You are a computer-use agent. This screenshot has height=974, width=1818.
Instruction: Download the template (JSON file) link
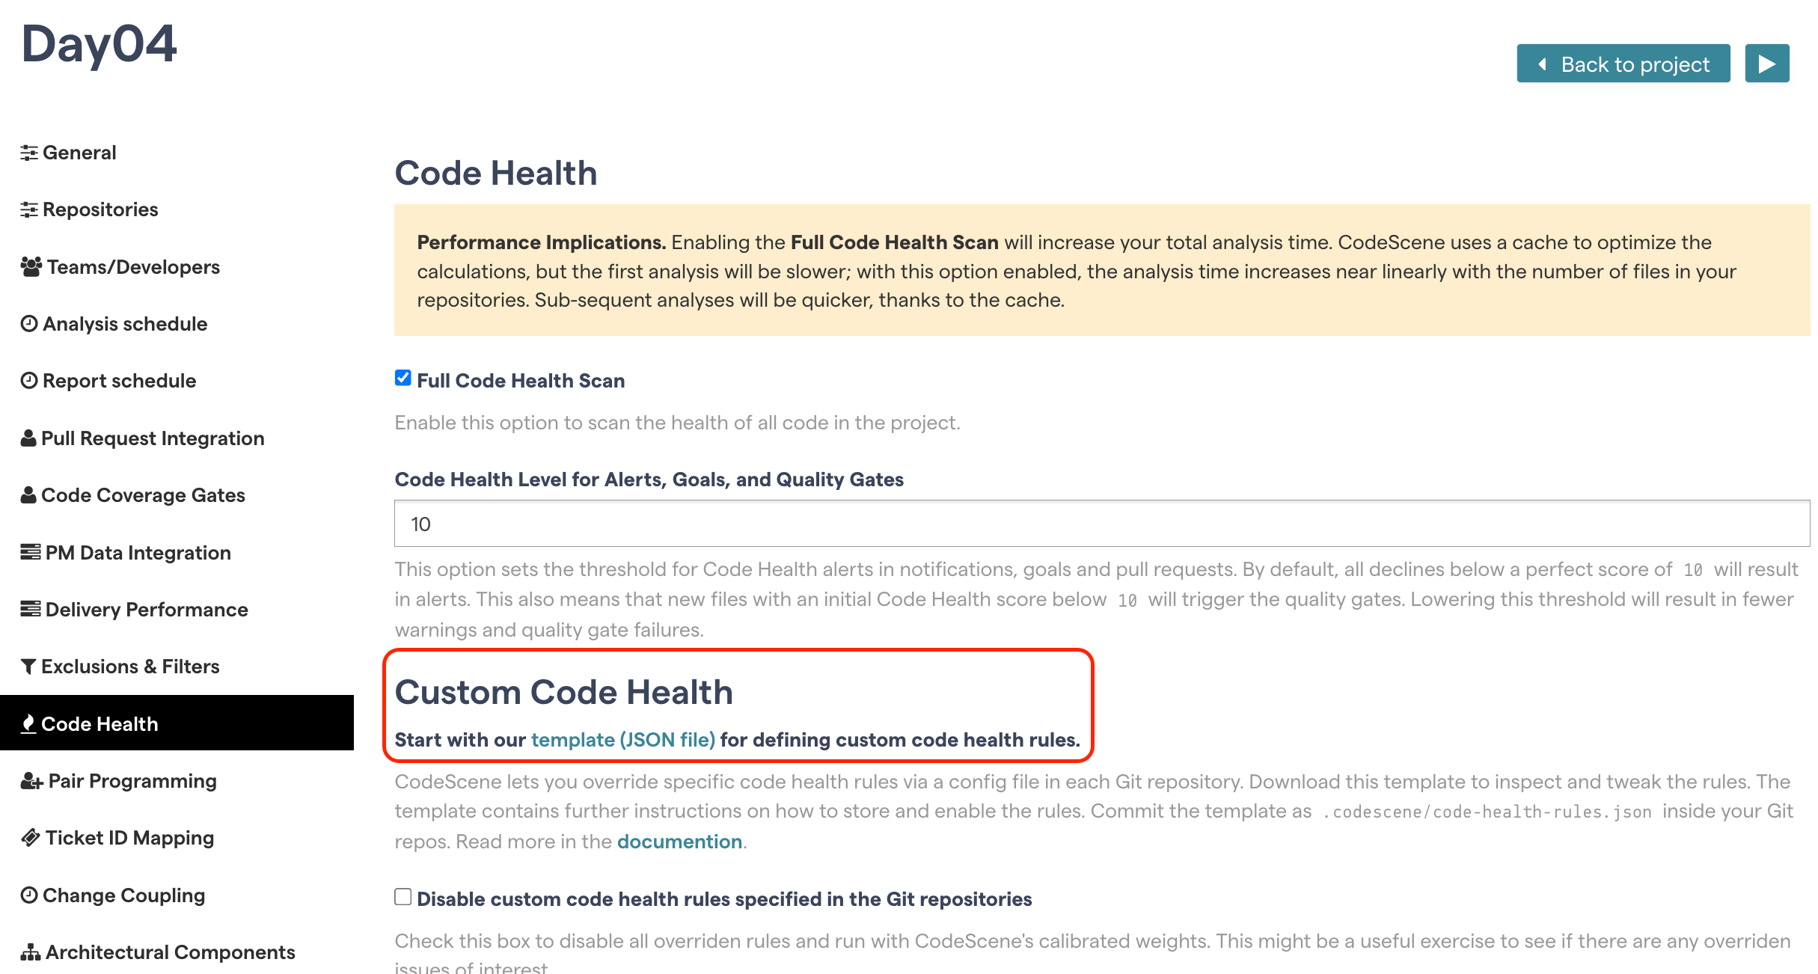point(623,740)
